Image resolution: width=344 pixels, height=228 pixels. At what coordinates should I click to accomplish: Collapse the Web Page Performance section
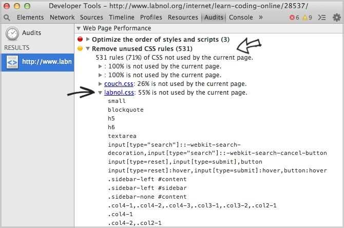point(79,28)
